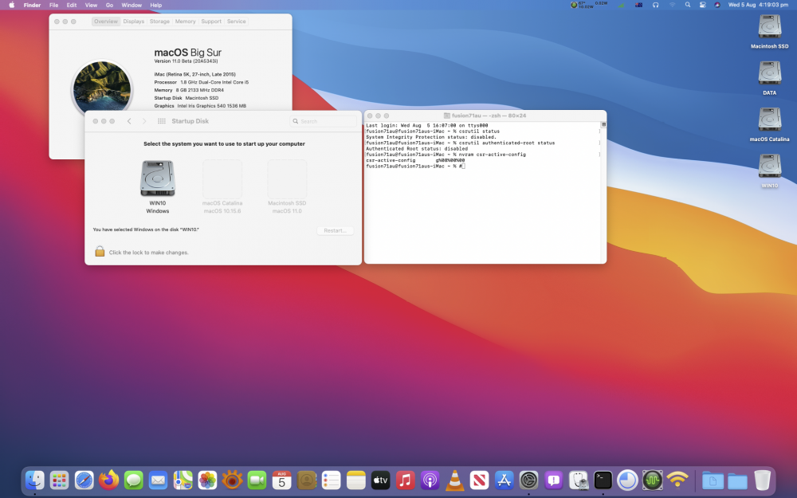Select Macintosh SSD macOS 11.0 startup disk
This screenshot has height=498, width=797.
coord(287,186)
